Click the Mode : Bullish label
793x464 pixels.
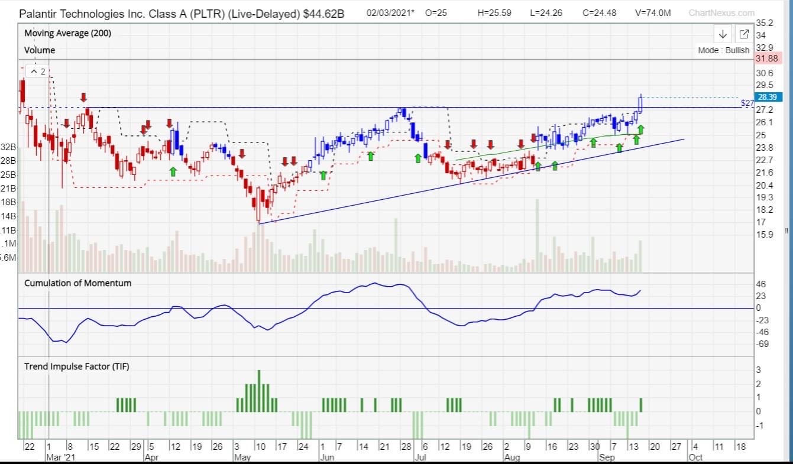click(x=723, y=50)
